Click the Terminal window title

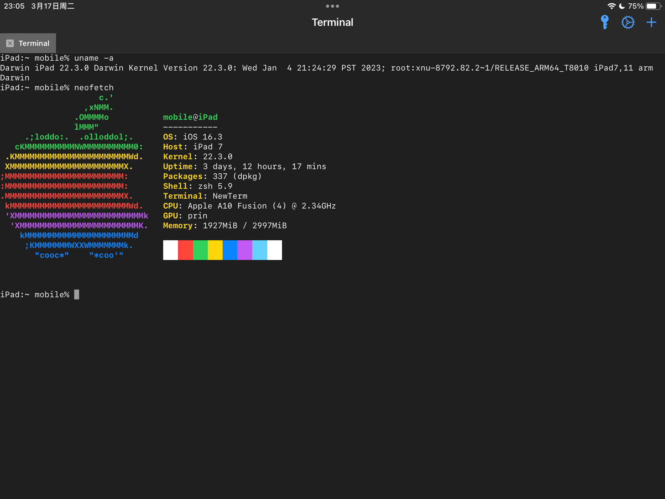click(332, 22)
